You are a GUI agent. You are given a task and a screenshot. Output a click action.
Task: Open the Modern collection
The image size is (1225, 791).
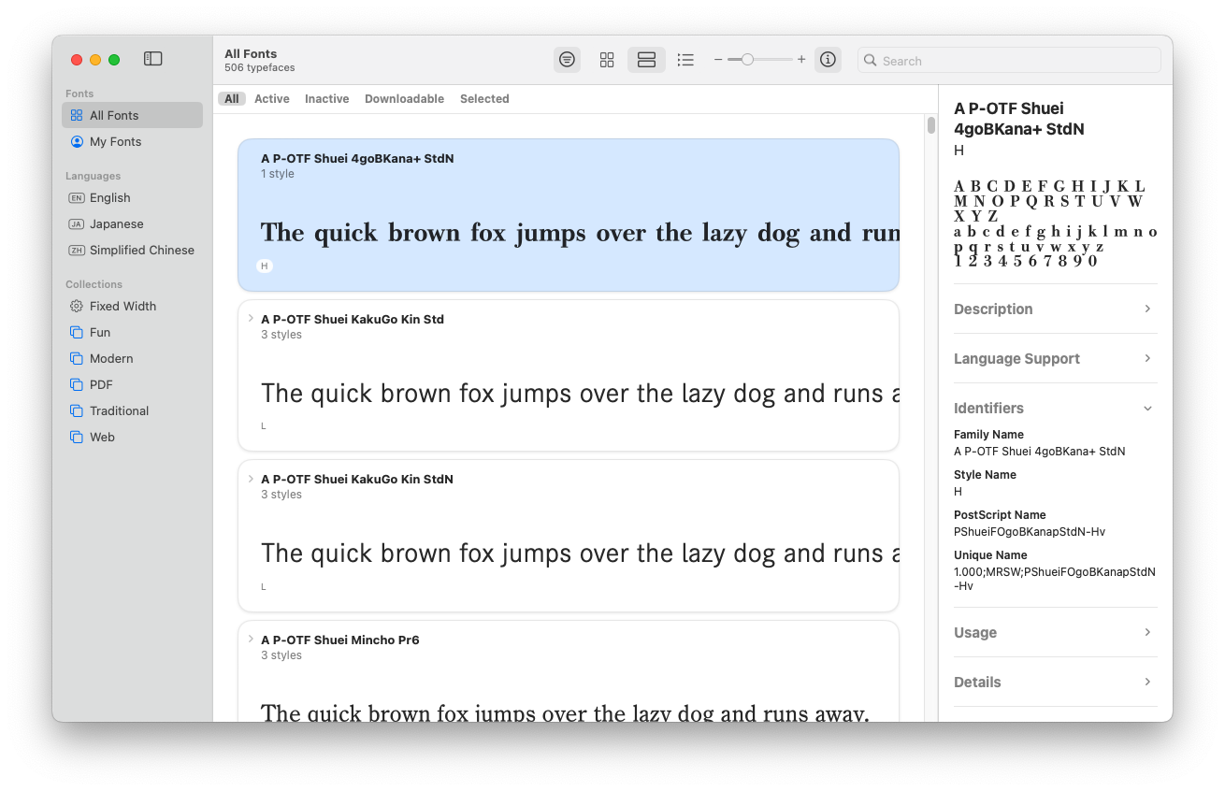point(132,358)
